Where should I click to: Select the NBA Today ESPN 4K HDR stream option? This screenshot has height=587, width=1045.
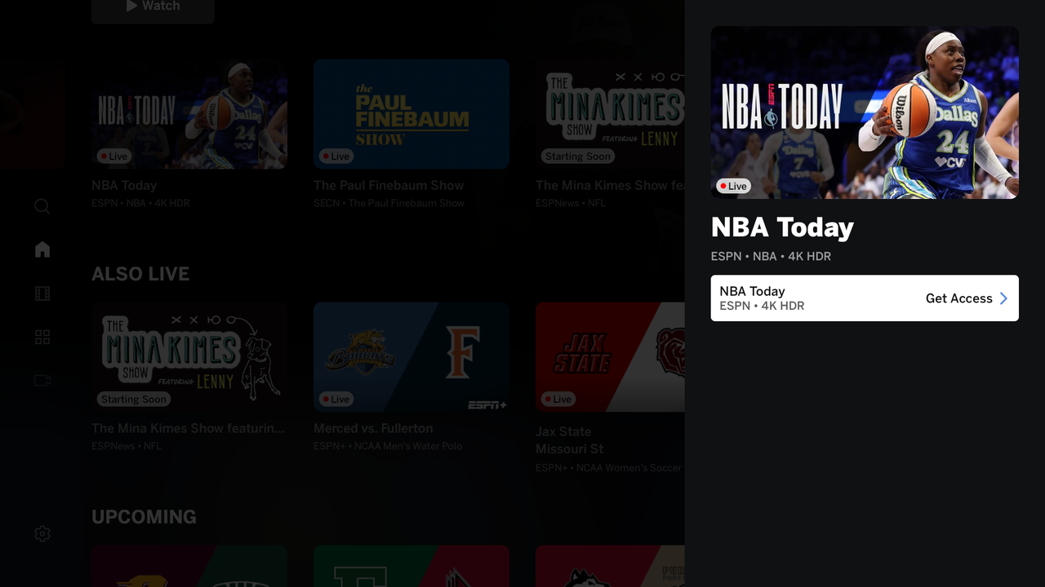tap(865, 298)
